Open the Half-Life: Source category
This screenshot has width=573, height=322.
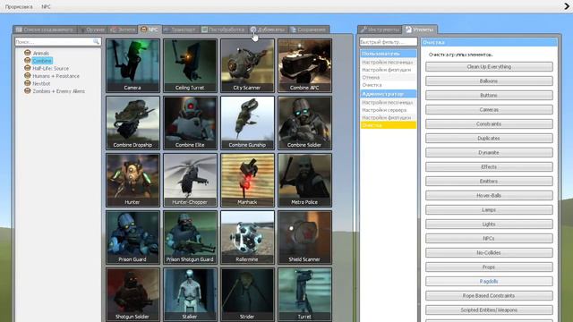click(50, 68)
